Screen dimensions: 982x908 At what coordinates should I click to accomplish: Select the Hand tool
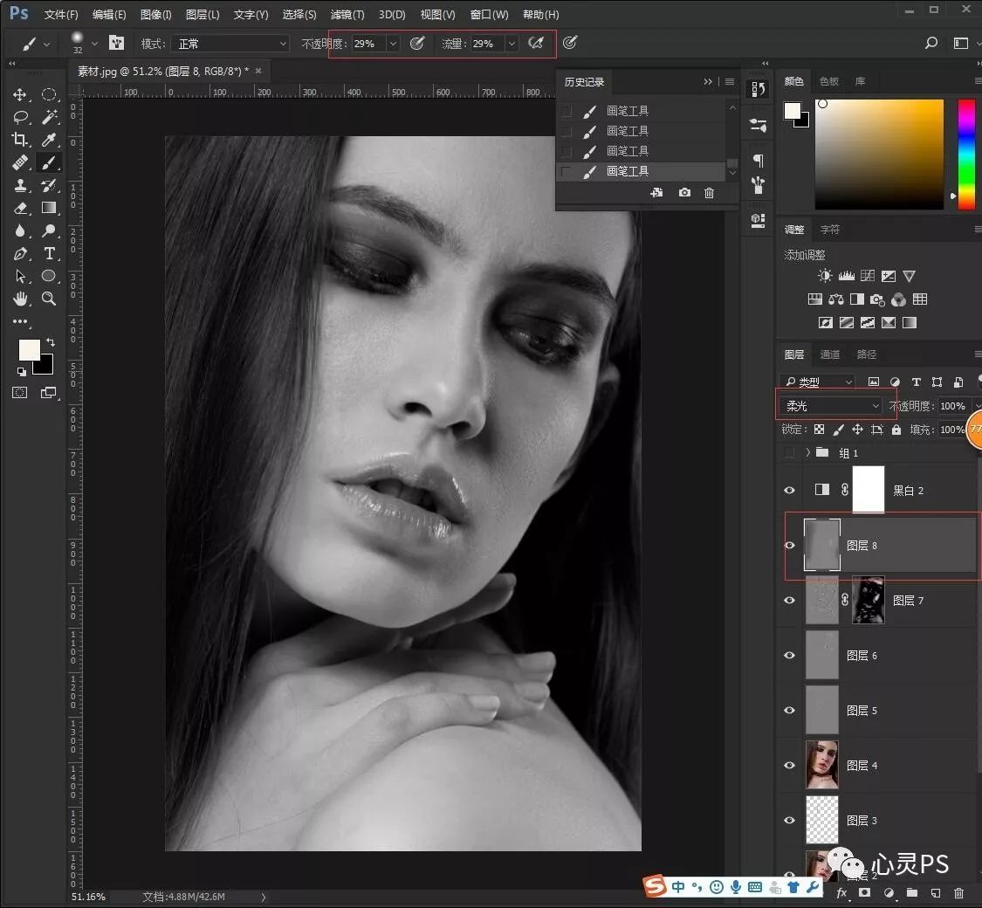[20, 298]
